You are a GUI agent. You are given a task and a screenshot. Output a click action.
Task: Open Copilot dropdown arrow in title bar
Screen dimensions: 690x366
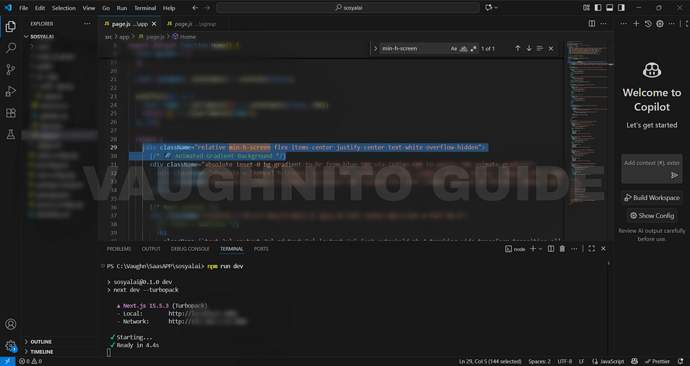pos(496,8)
